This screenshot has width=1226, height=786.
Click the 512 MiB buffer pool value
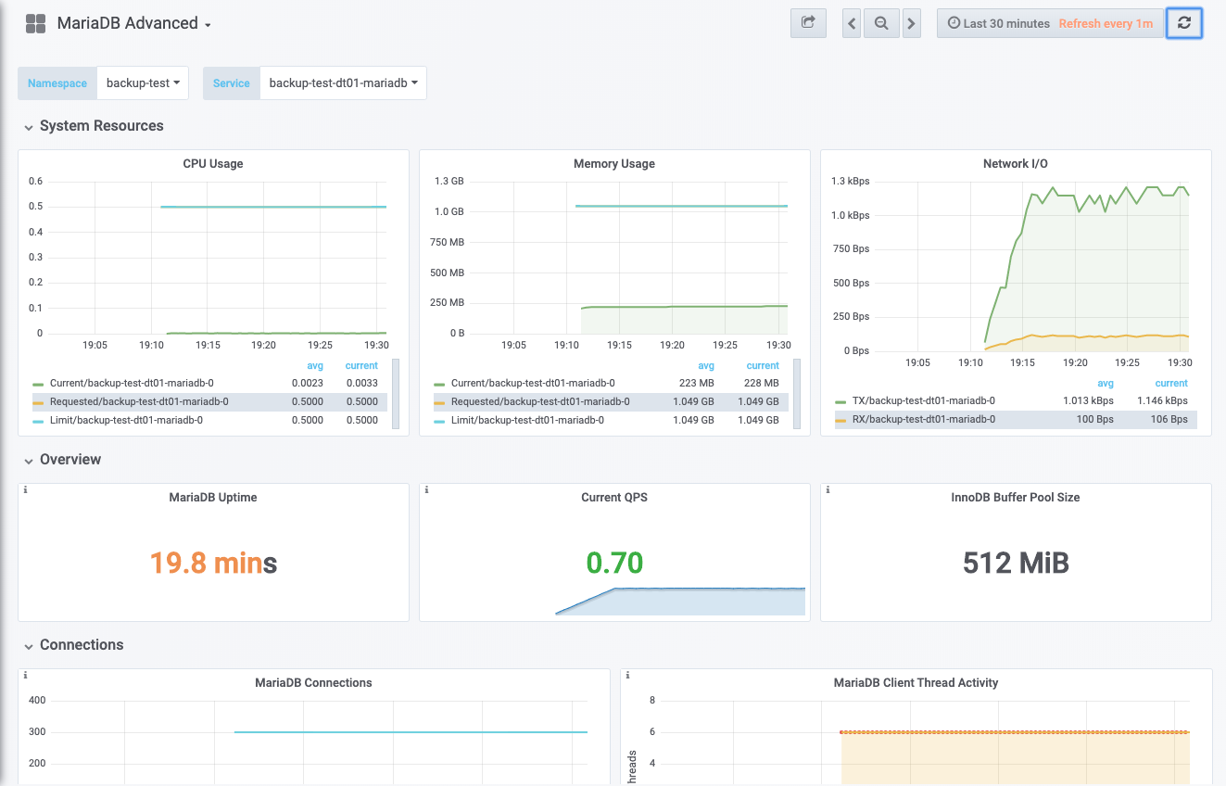click(1016, 563)
